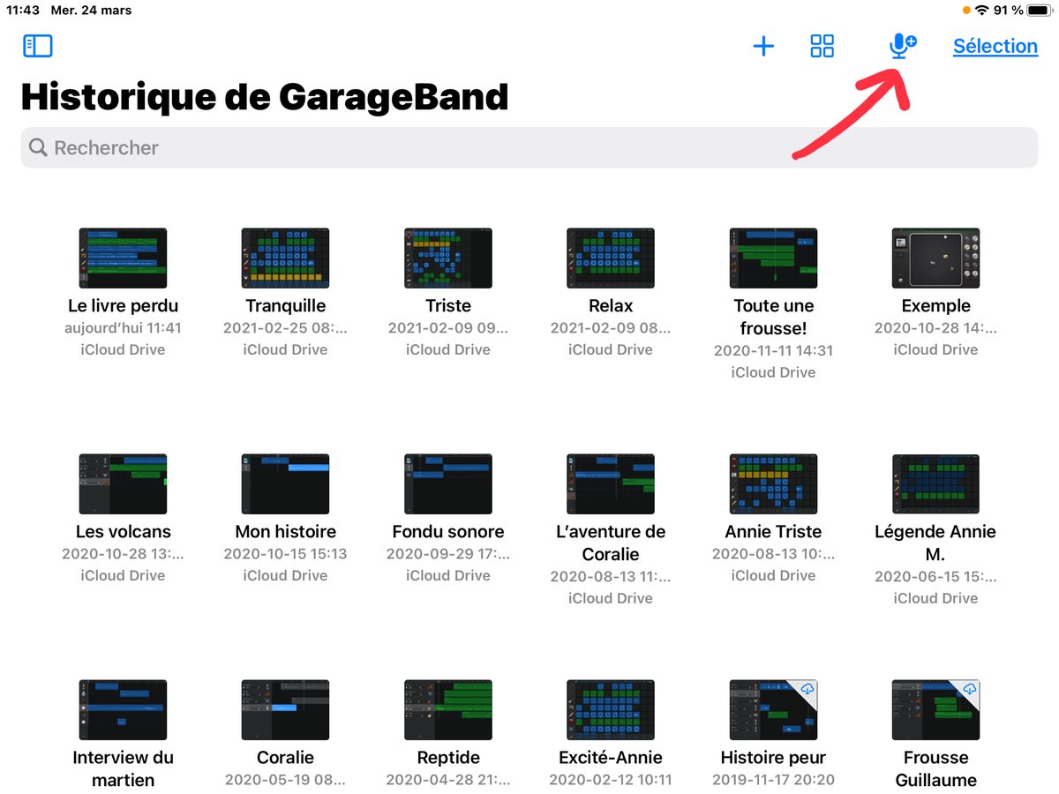Open Légende Annie M. project thumbnail
Viewport: 1059px width, 794px height.
pyautogui.click(x=936, y=483)
